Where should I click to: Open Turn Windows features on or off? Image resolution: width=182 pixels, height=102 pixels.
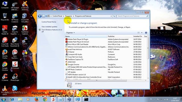(52, 31)
